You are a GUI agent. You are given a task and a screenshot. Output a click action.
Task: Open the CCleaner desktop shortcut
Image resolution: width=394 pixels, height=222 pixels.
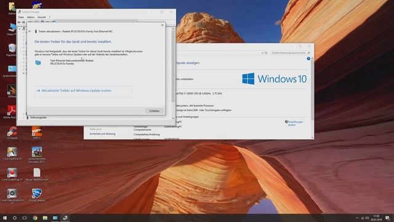point(12,133)
